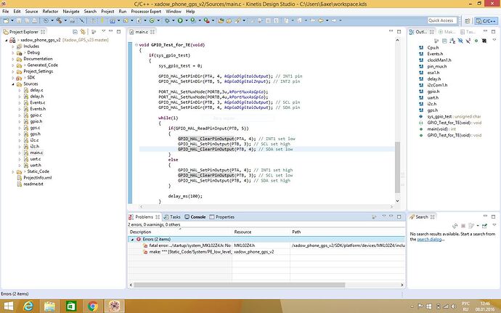The image size is (501, 313).
Task: Open the dropdown arrow next to Build hammer
Action: tap(65, 20)
